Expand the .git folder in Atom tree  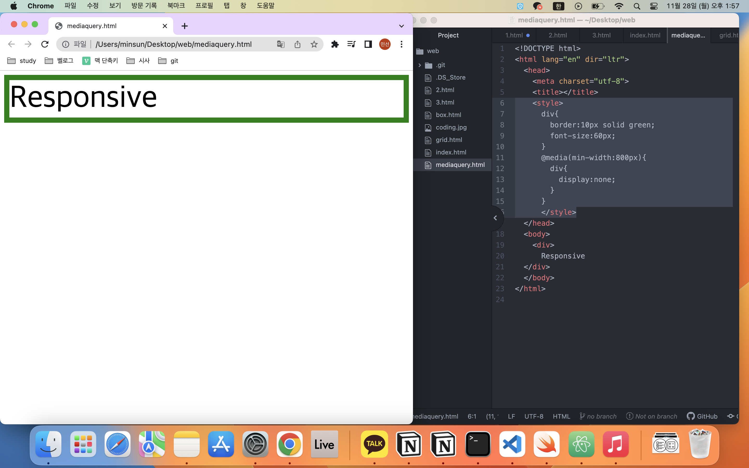pyautogui.click(x=420, y=65)
